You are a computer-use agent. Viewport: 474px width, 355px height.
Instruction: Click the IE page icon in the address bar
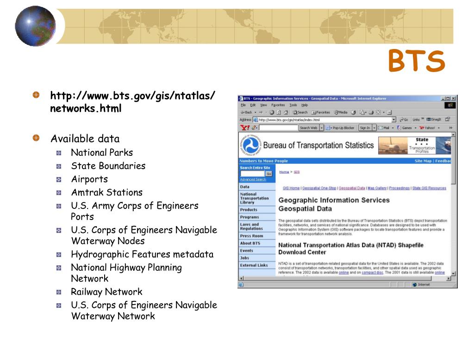click(256, 120)
